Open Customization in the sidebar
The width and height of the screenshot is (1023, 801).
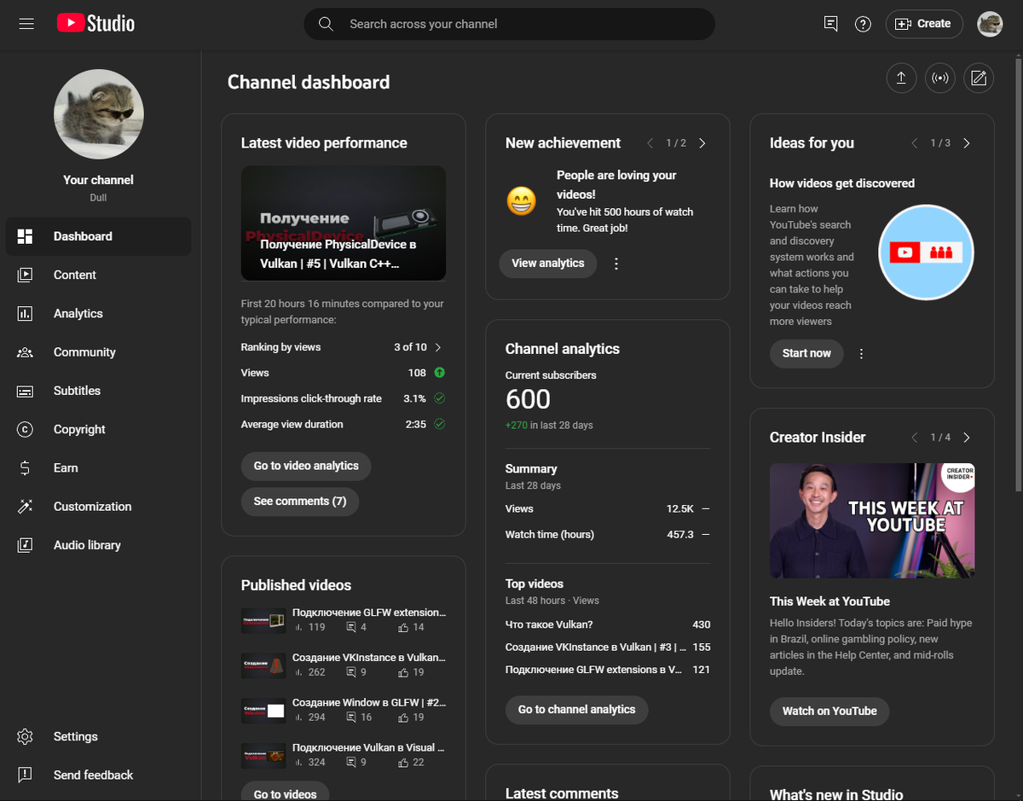[x=98, y=506]
